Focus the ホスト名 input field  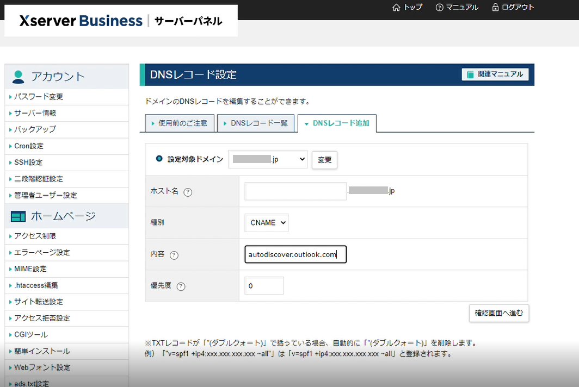coord(295,191)
